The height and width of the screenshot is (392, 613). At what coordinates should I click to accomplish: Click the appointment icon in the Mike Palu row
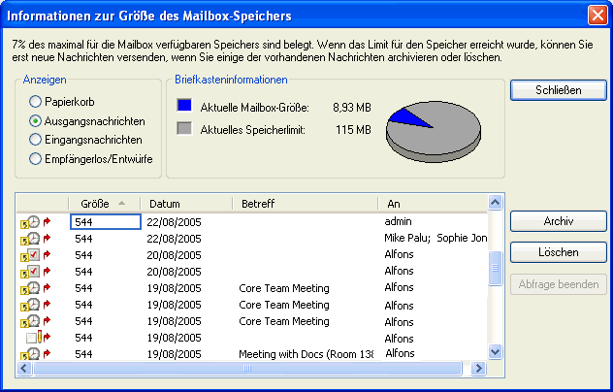tap(30, 239)
